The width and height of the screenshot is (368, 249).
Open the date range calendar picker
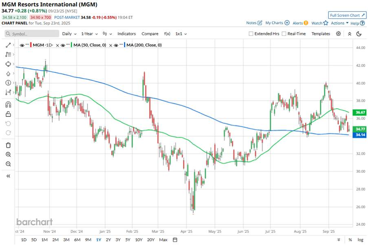[x=175, y=240]
